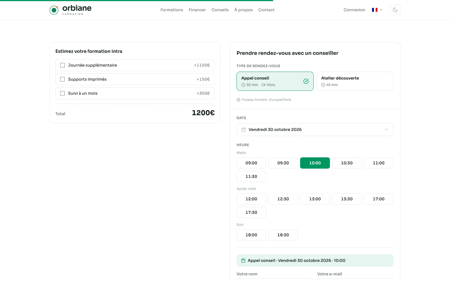Select the 18:30 evening slot
This screenshot has width=450, height=281.
coord(283,235)
